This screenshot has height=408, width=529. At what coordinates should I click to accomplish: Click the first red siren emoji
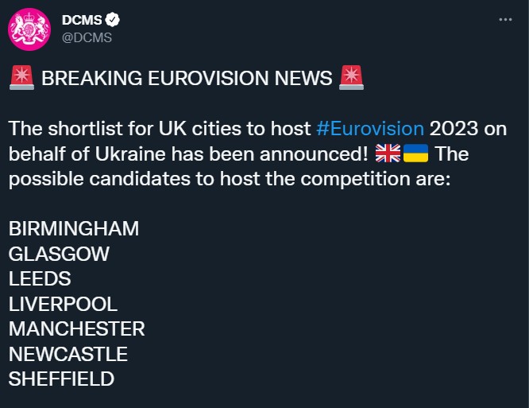[21, 78]
